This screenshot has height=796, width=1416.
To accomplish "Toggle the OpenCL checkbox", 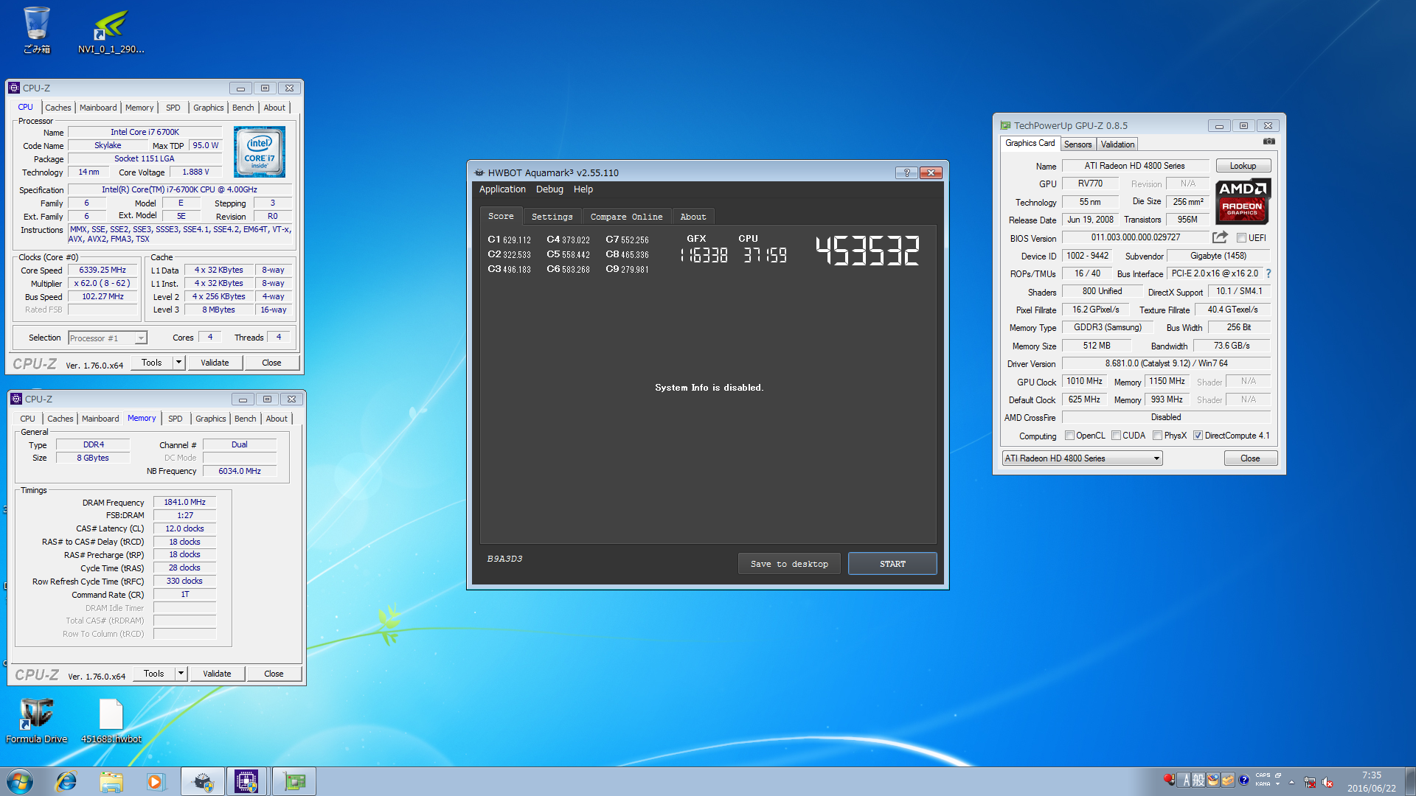I will pos(1069,436).
